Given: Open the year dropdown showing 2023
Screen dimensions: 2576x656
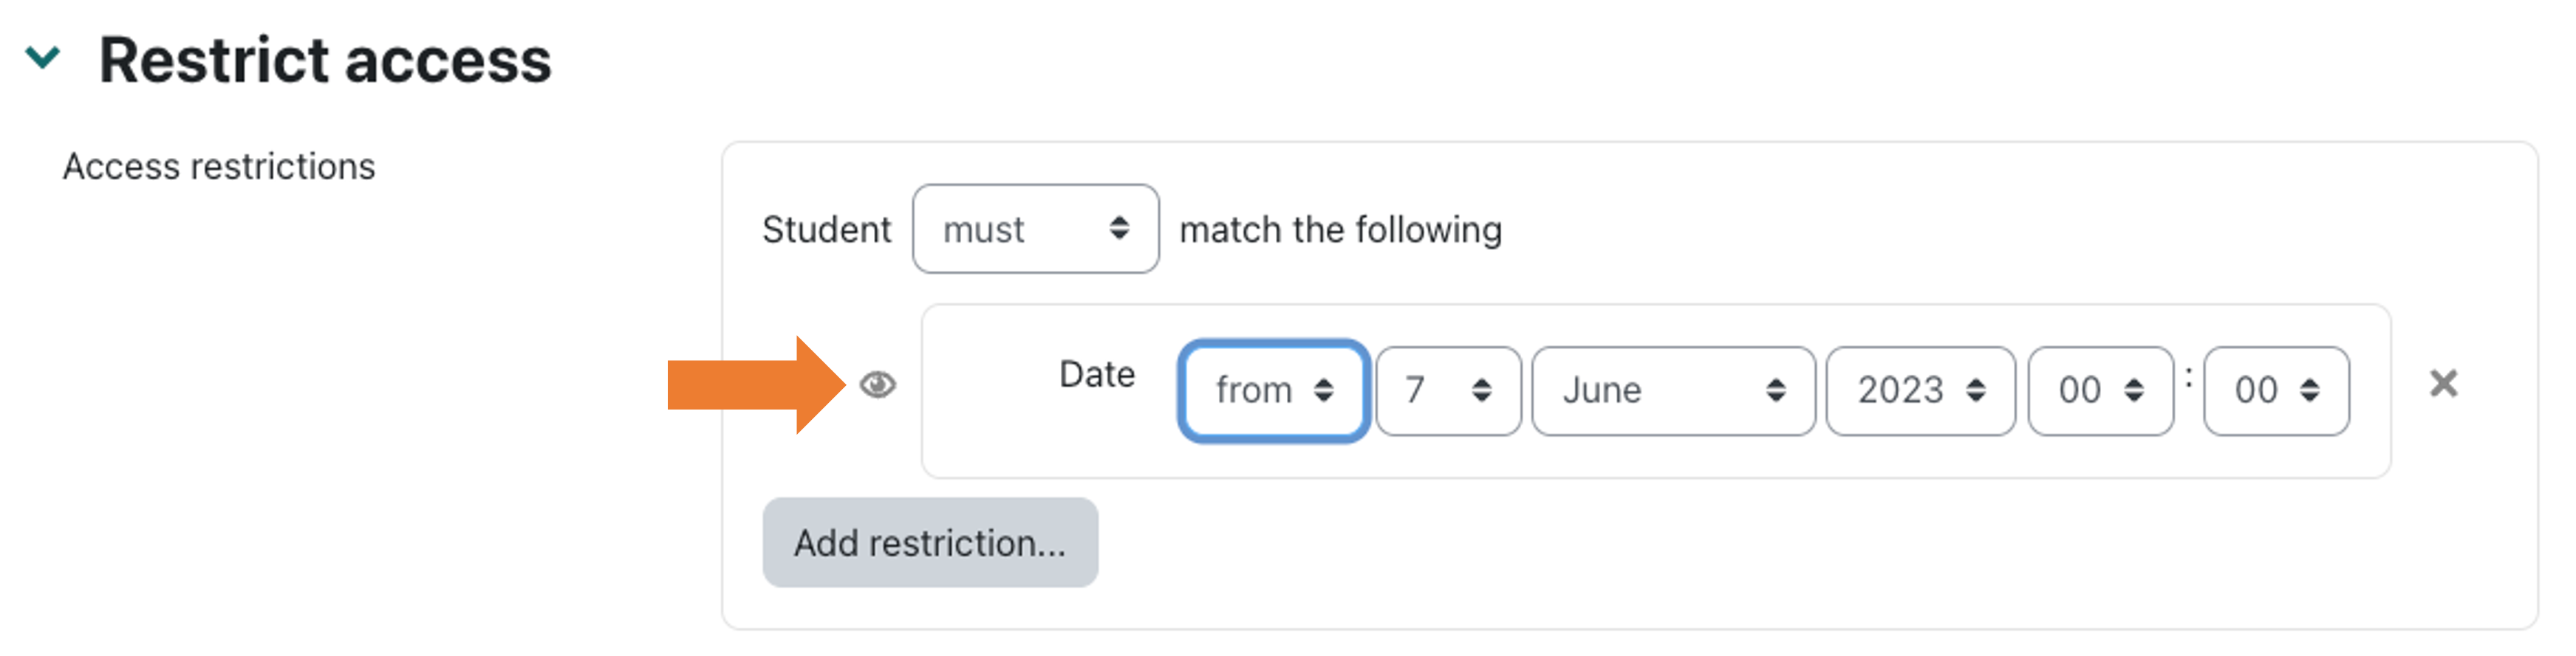Looking at the screenshot, I should [1919, 390].
